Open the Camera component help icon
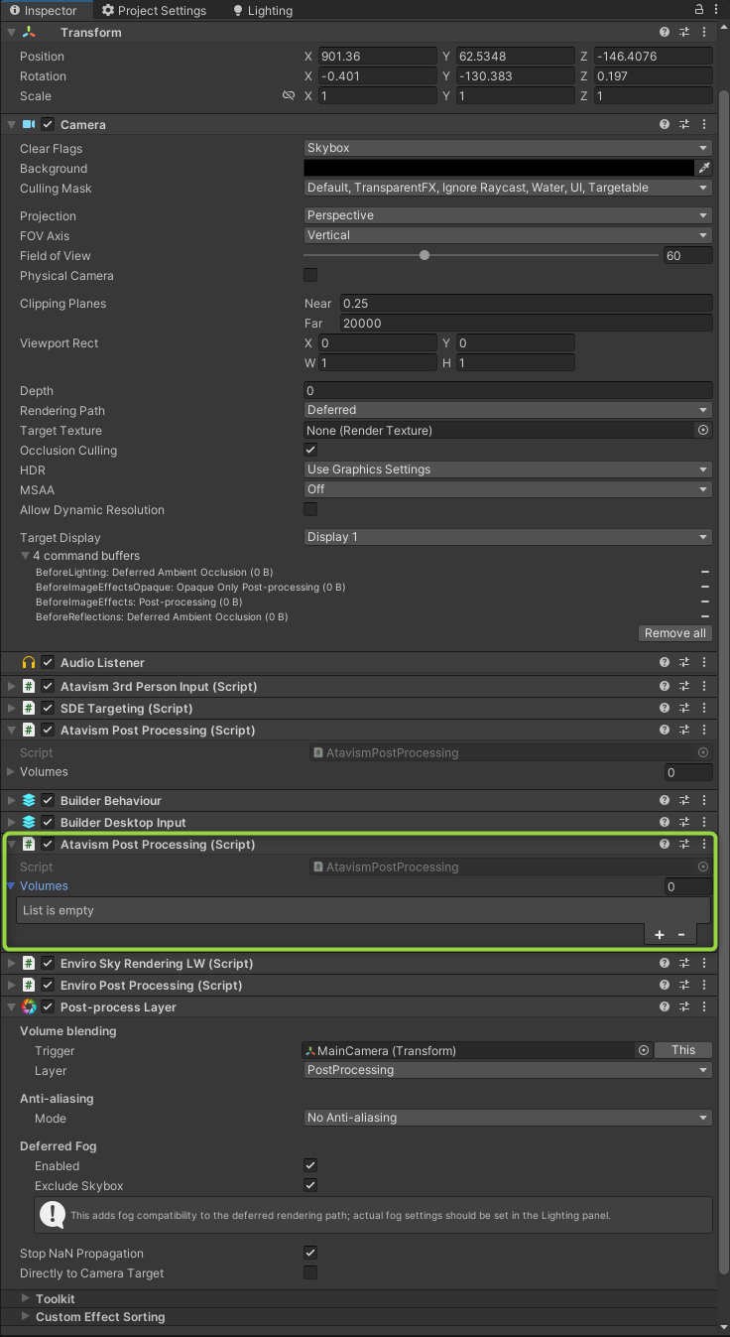This screenshot has height=1337, width=730. click(x=665, y=125)
